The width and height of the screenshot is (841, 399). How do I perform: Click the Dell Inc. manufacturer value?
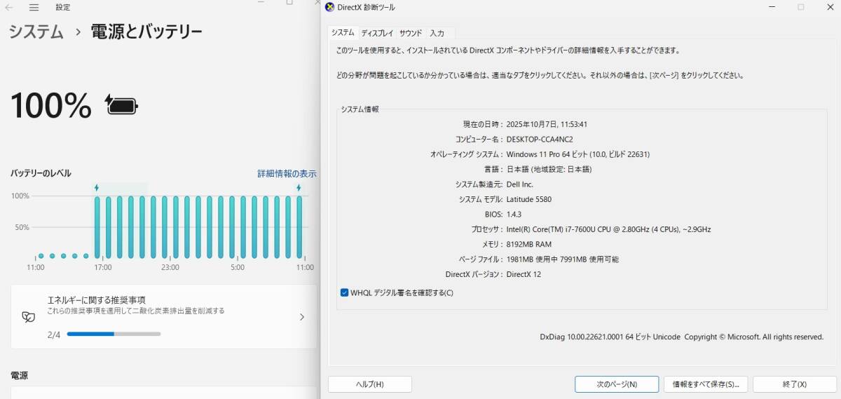tap(520, 184)
